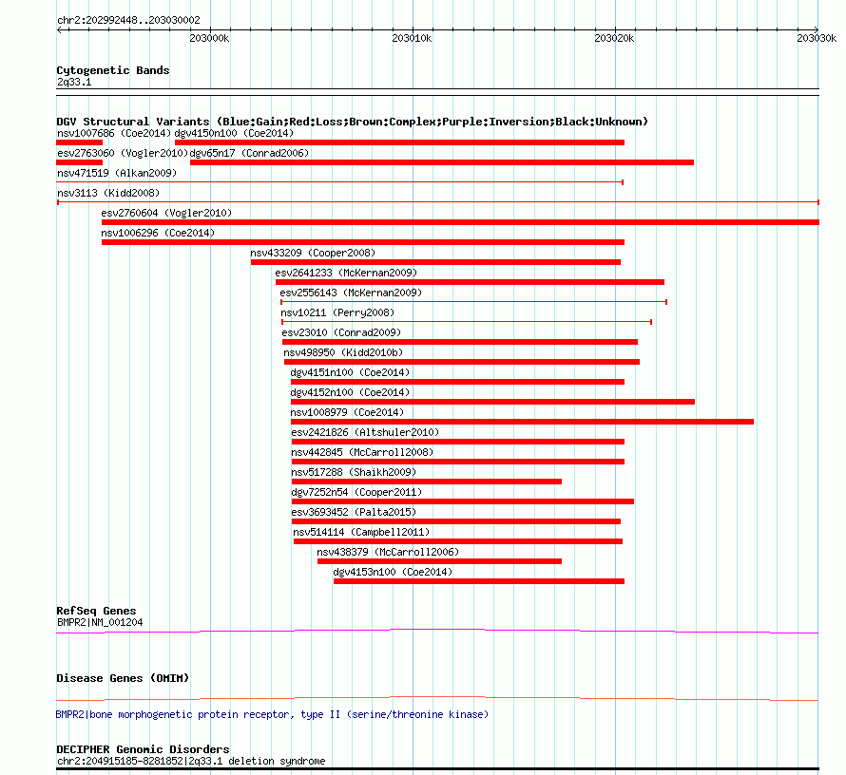Image resolution: width=846 pixels, height=775 pixels.
Task: Click the nsv433209 (Cooper2008) label
Action: click(313, 253)
